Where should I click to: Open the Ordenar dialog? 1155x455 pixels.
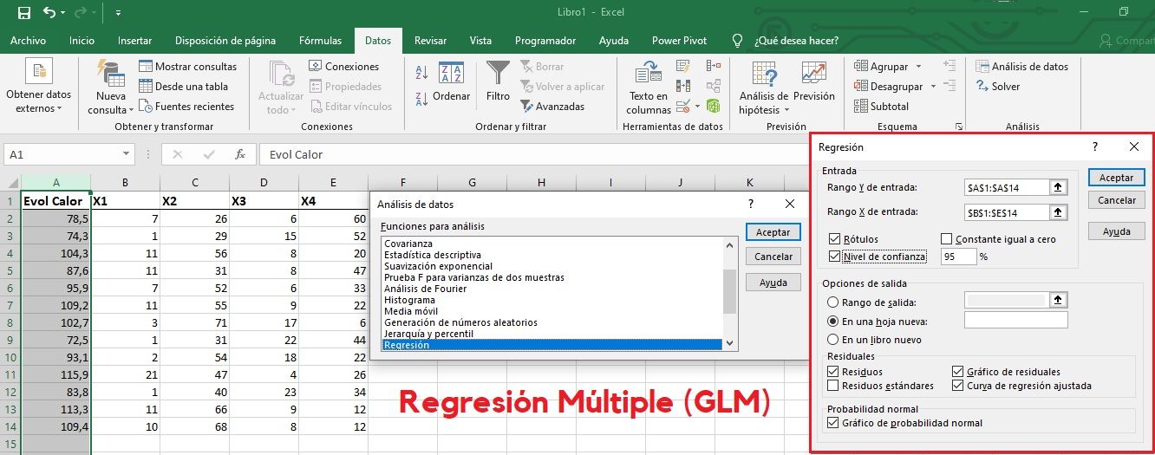pos(451,82)
